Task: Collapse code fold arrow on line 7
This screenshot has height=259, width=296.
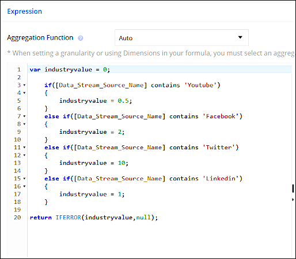Action: [x=24, y=116]
